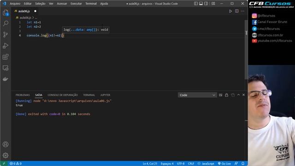Image resolution: width=295 pixels, height=166 pixels.
Task: Click the [Running] node command line
Action: (64, 101)
